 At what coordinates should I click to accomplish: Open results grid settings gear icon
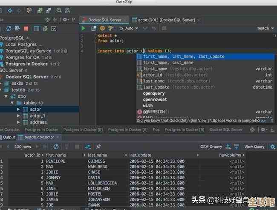coord(273,147)
